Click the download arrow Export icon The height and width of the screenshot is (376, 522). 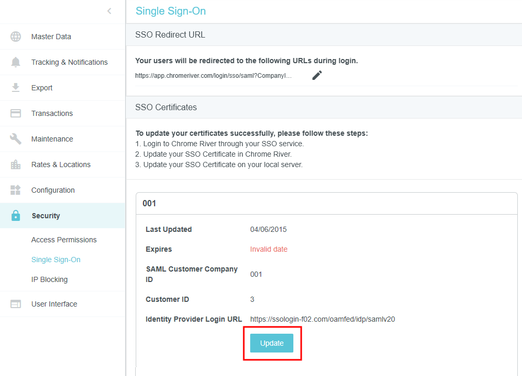(x=16, y=88)
